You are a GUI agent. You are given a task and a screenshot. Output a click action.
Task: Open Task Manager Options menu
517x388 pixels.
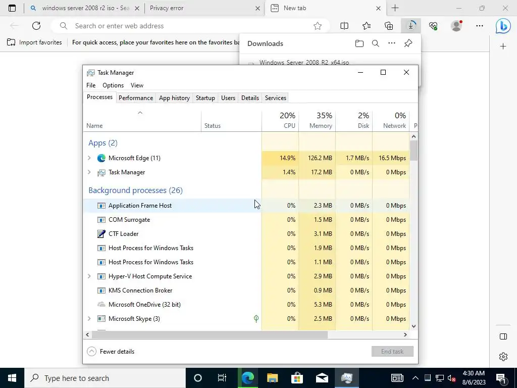click(x=113, y=85)
